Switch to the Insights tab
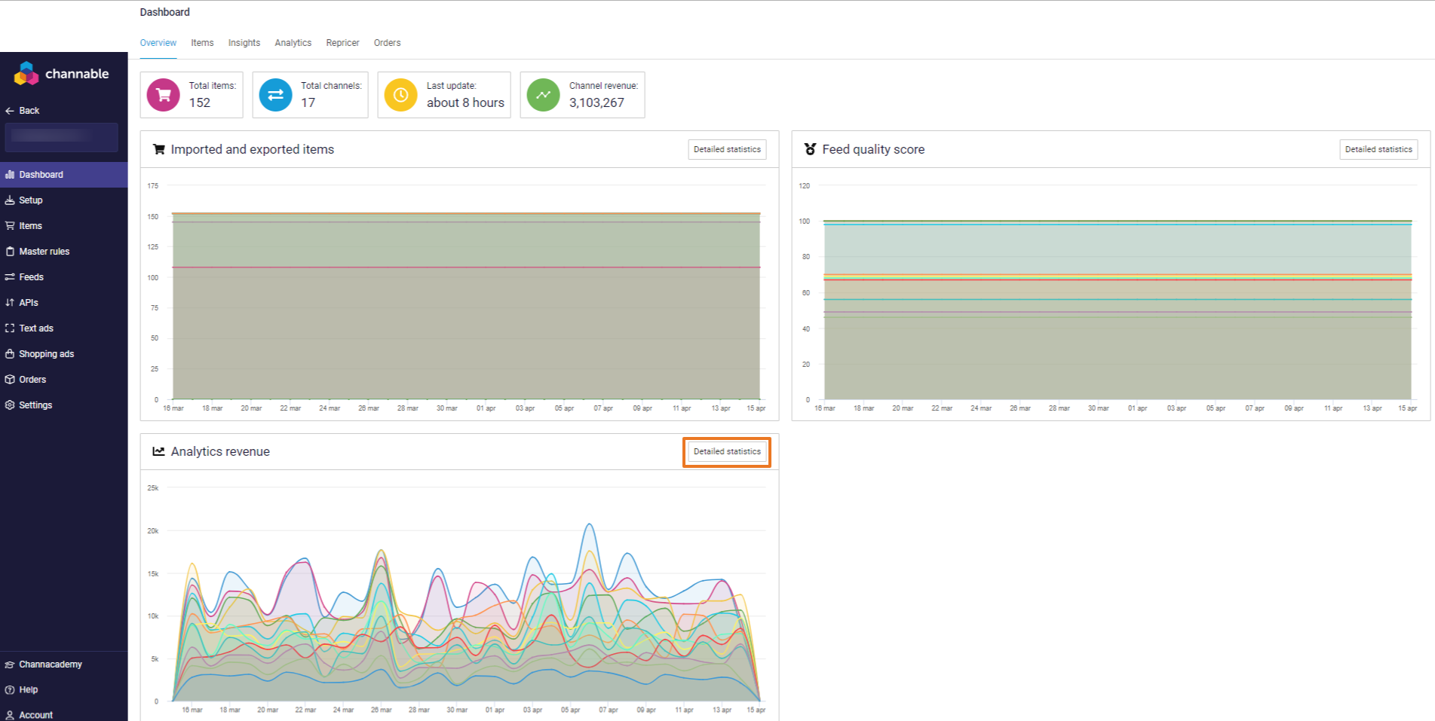Viewport: 1435px width, 721px height. 244,43
